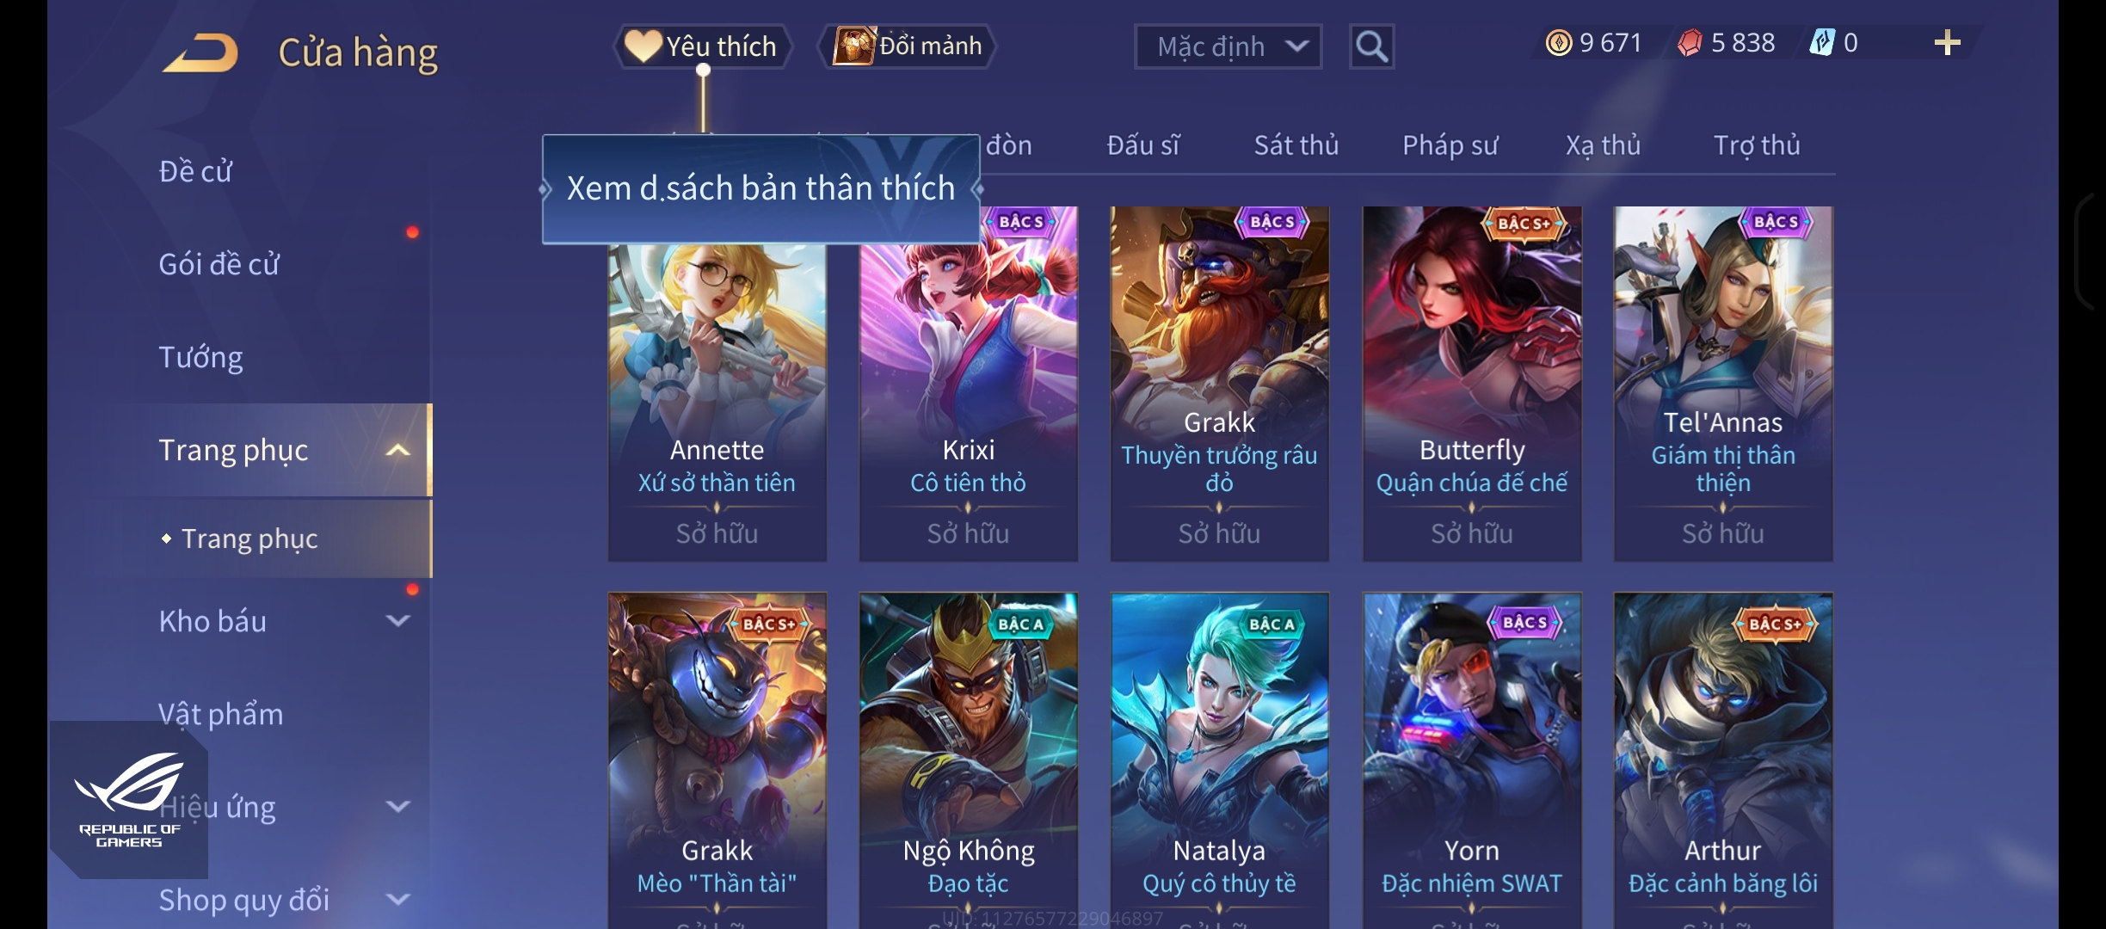2106x929 pixels.
Task: Go to Tướng in the sidebar
Action: coord(200,357)
